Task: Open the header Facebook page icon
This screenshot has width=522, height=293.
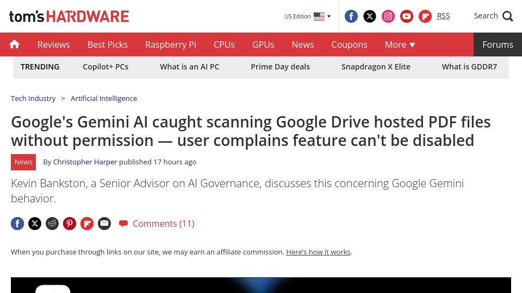Action: point(351,16)
